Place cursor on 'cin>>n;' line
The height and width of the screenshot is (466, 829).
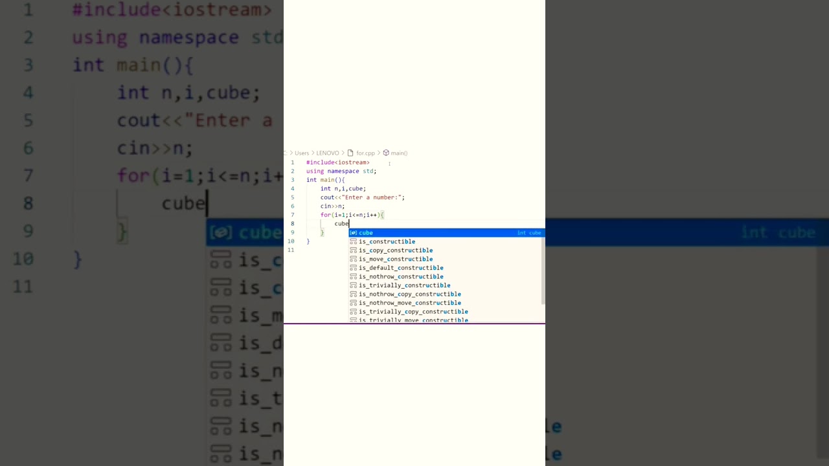(332, 206)
